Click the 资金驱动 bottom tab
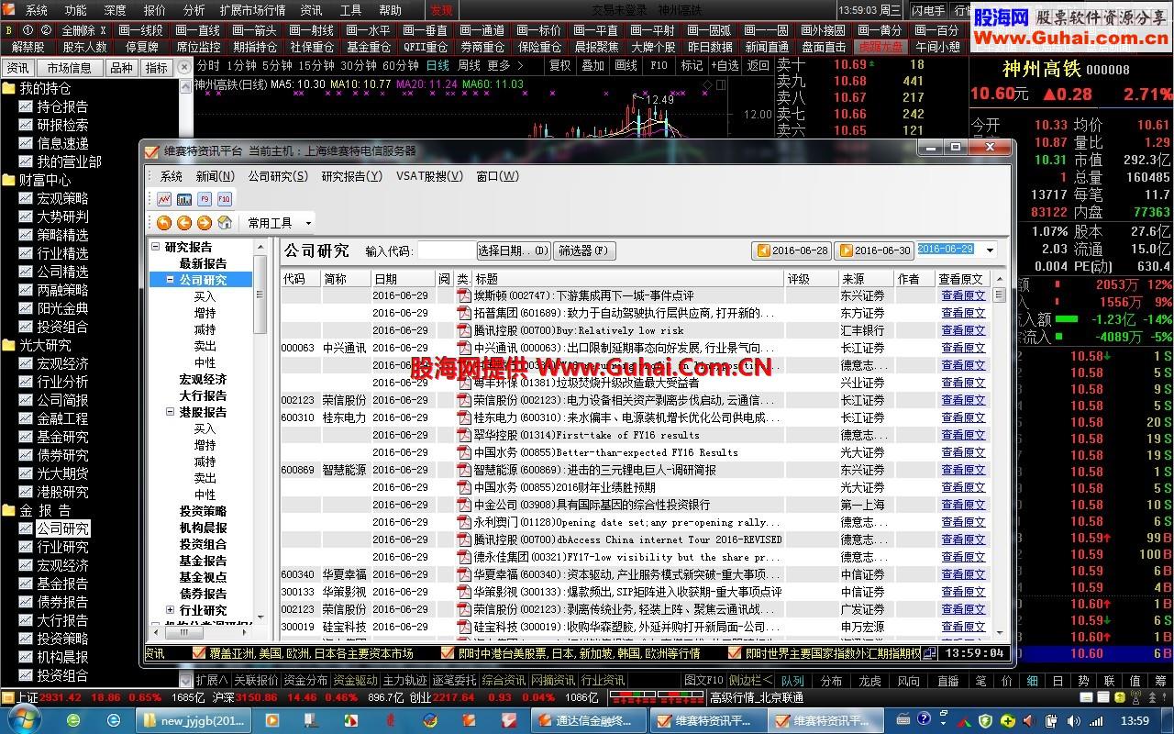This screenshot has height=734, width=1174. [355, 681]
